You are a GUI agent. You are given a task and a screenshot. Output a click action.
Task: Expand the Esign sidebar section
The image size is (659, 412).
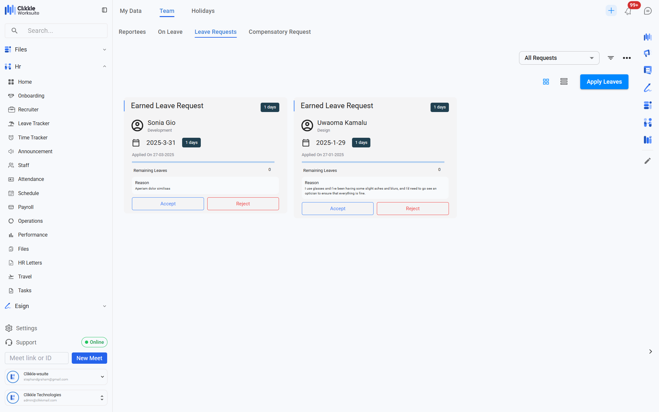(x=104, y=306)
